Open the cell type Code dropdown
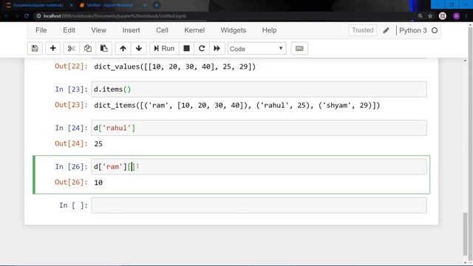Viewport: 473px width, 266px height. pyautogui.click(x=256, y=49)
